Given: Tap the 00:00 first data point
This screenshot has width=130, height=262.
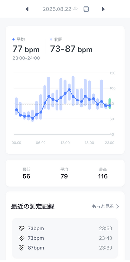Looking at the screenshot, I should 17,110.
